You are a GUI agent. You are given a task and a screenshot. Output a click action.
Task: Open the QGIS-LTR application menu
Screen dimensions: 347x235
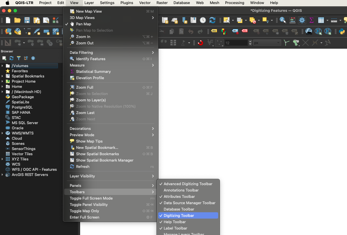tap(24, 3)
